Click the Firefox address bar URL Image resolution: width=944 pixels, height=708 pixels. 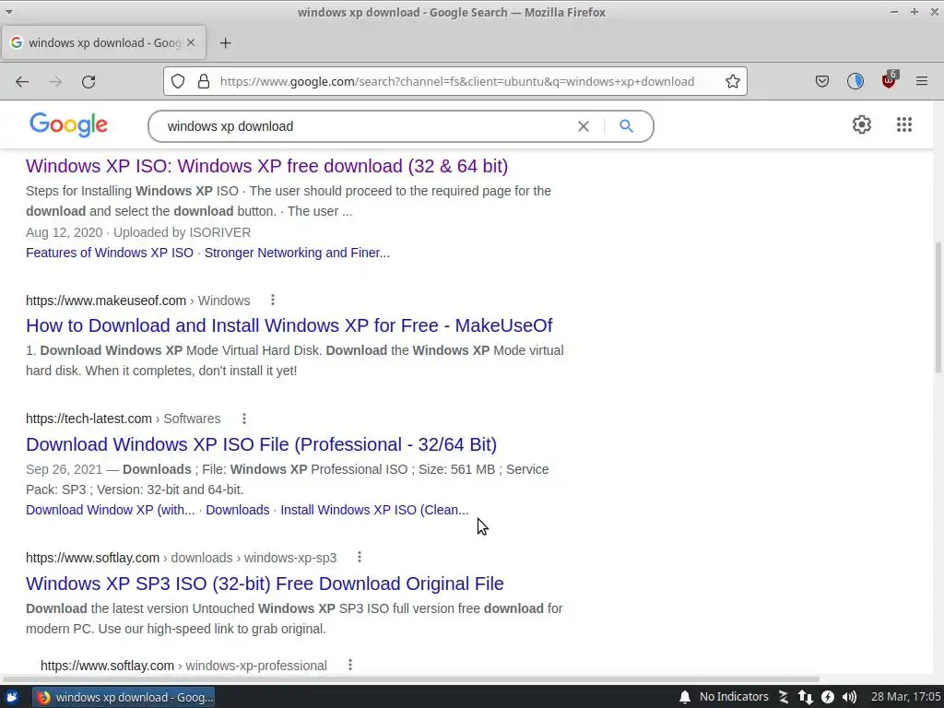[x=457, y=81]
